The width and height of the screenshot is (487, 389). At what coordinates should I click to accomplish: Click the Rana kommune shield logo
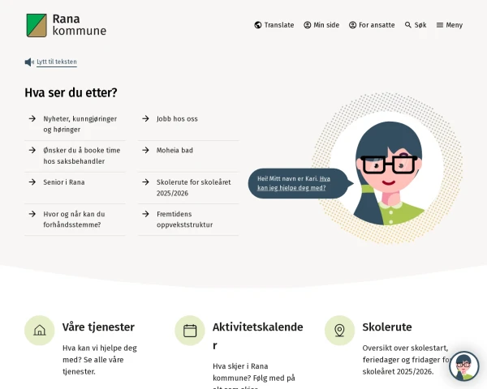click(x=37, y=25)
